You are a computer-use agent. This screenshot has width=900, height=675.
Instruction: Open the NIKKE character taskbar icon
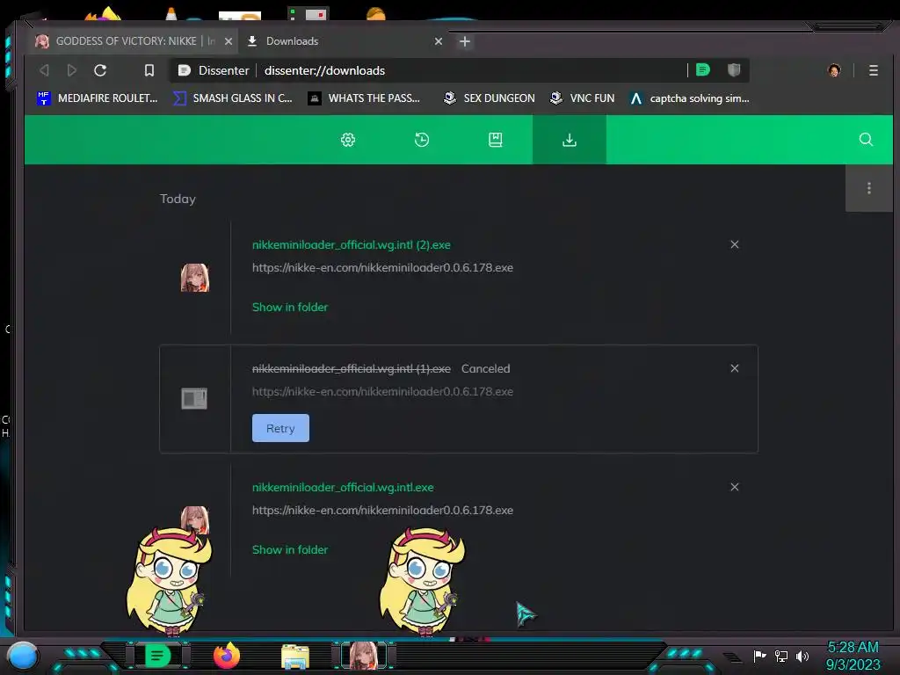364,656
